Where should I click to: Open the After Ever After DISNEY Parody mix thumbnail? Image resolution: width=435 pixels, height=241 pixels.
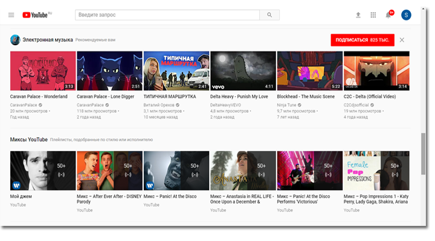[109, 171]
